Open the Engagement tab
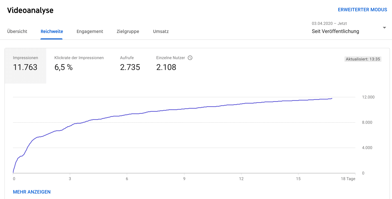This screenshot has width=392, height=199. pyautogui.click(x=90, y=31)
